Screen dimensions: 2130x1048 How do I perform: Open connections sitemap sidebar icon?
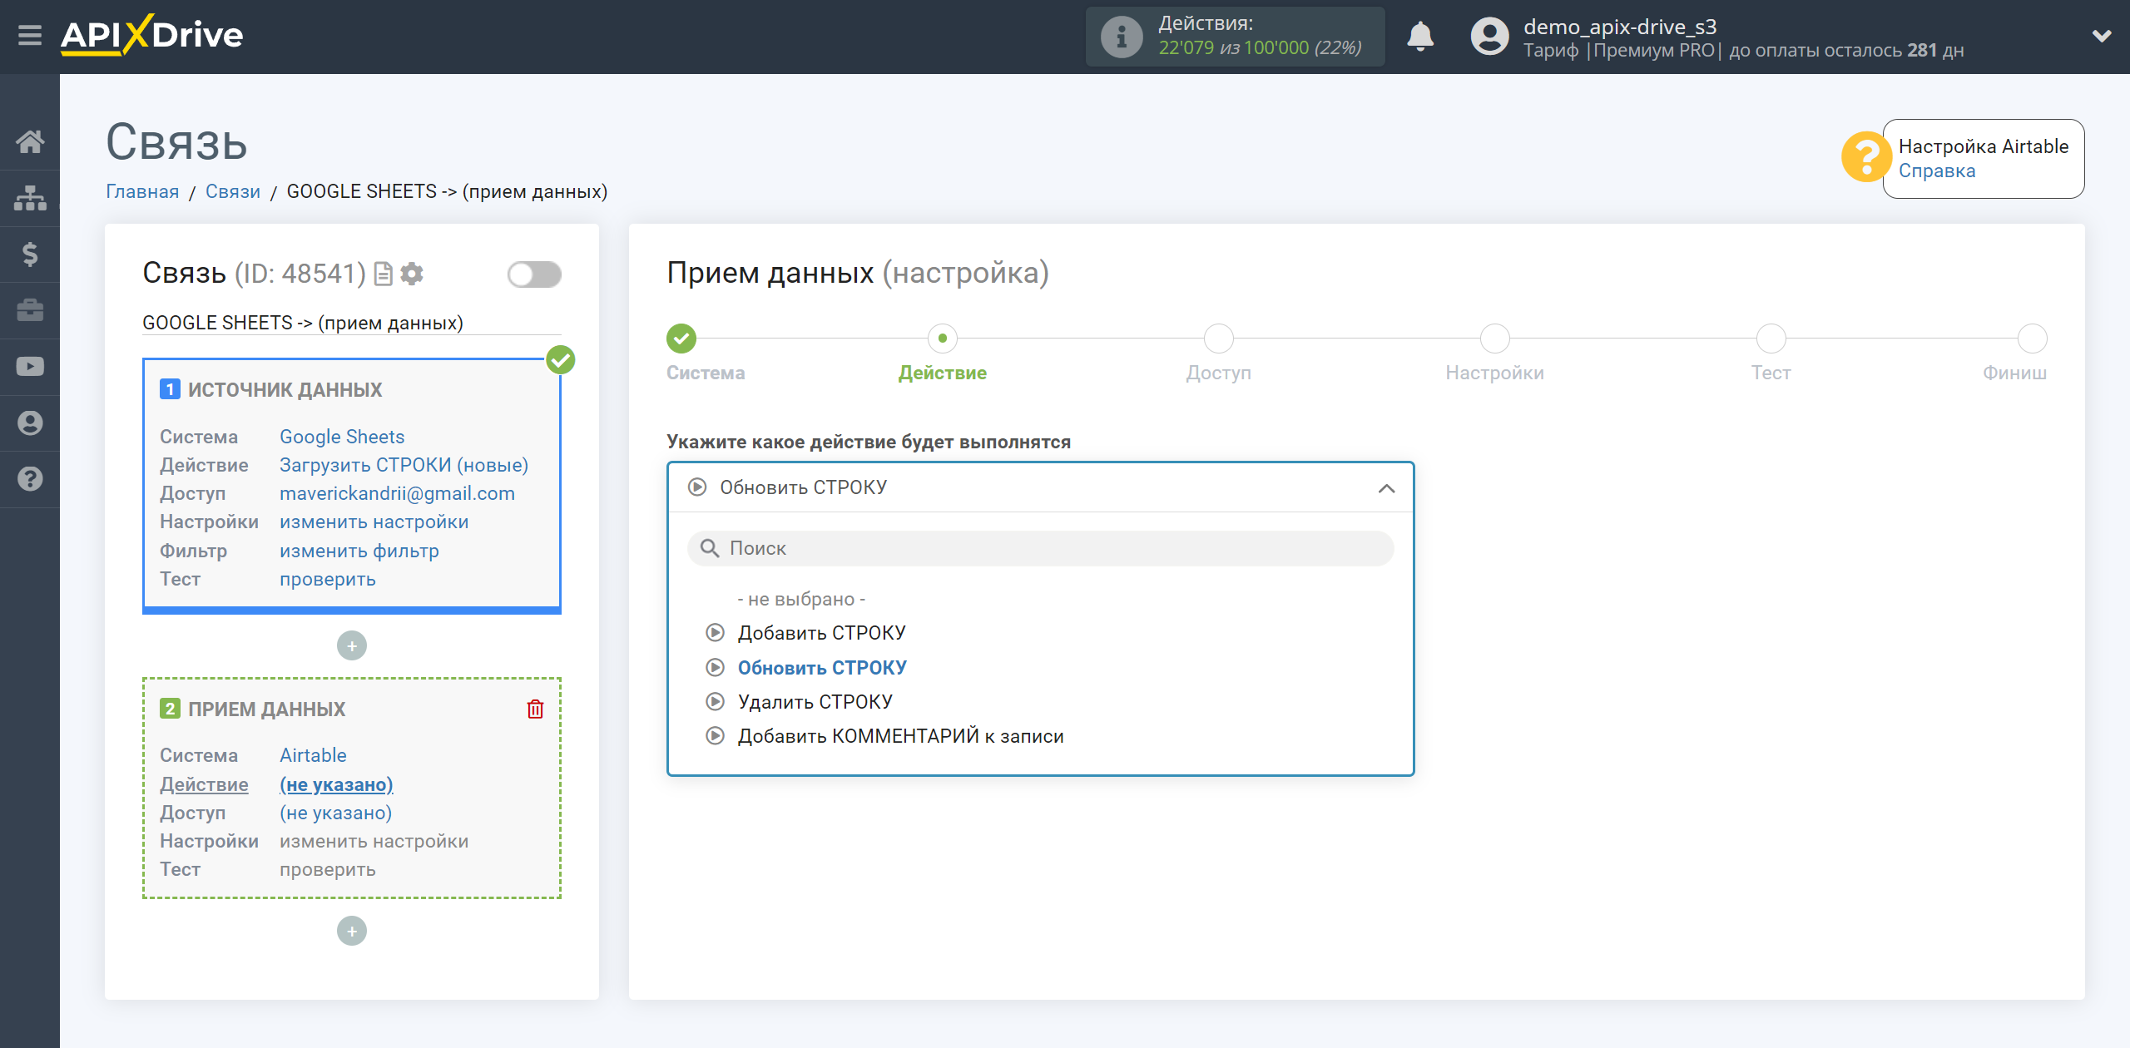pos(30,198)
